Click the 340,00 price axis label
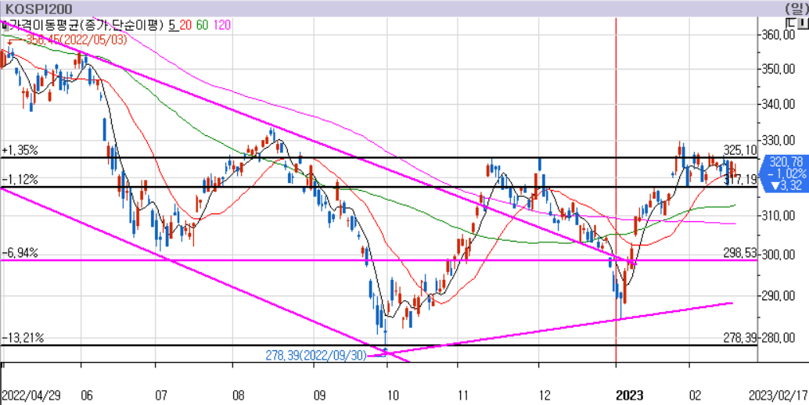Image resolution: width=809 pixels, height=405 pixels. 779,105
